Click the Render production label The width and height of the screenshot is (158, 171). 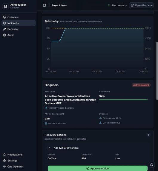pos(57,123)
